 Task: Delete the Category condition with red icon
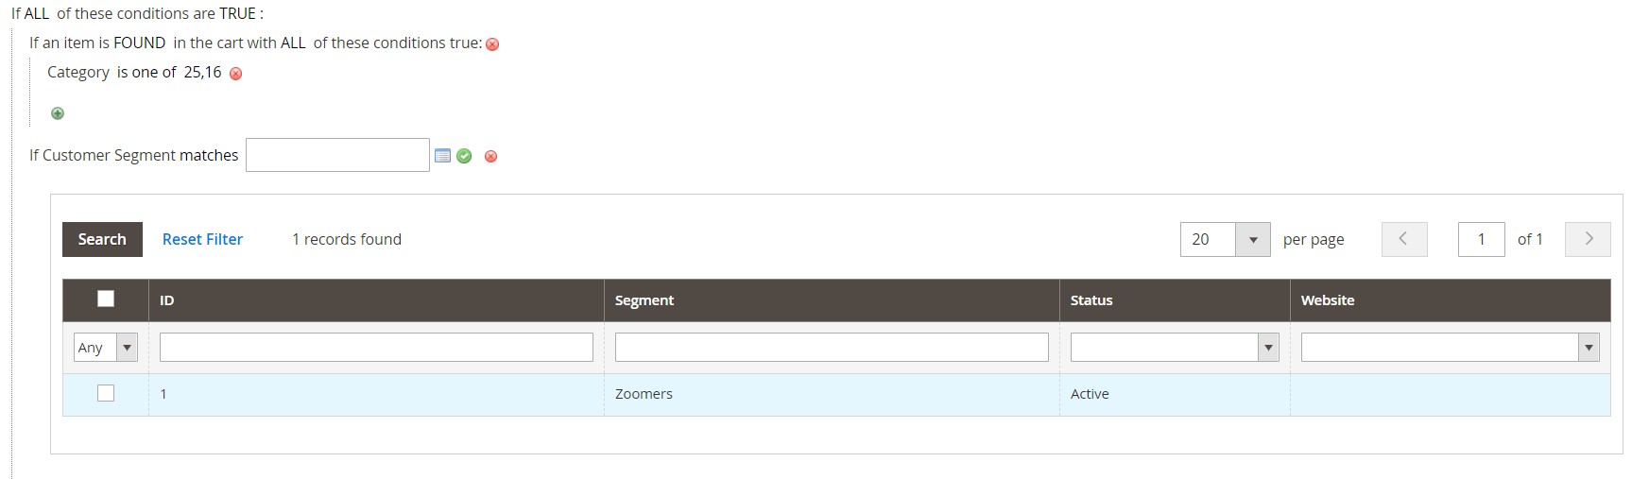point(236,74)
